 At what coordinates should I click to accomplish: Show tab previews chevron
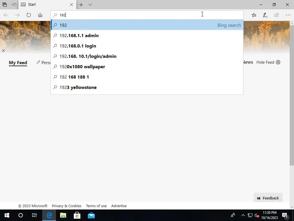(90, 5)
